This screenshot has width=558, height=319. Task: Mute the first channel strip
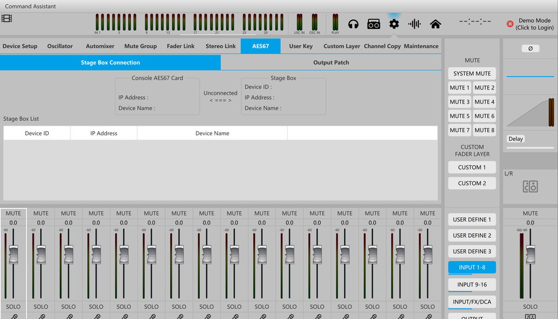[x=13, y=213]
